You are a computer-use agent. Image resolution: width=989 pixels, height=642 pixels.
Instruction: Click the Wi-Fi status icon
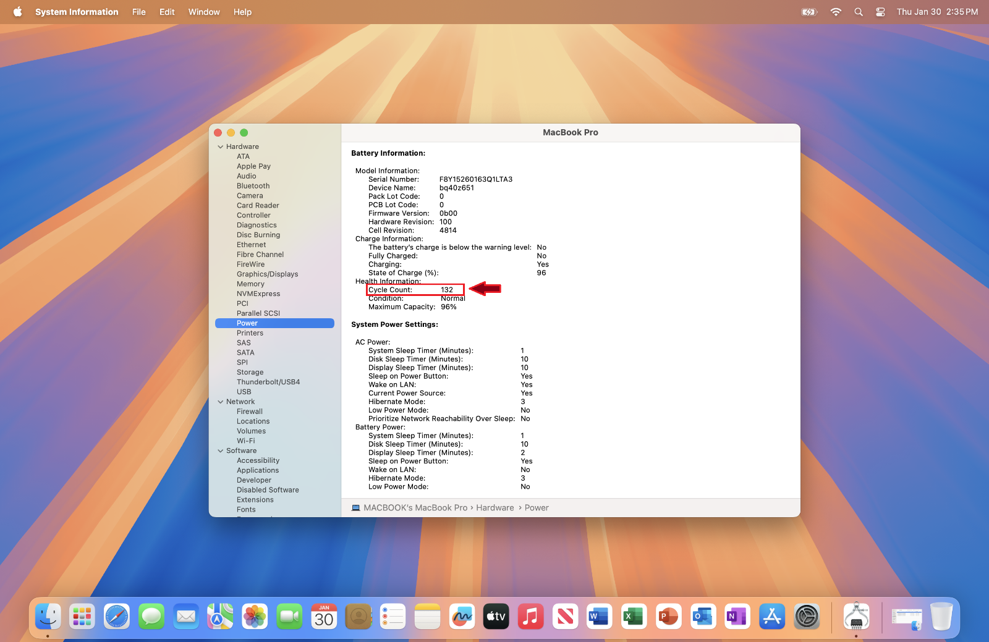[x=836, y=12]
